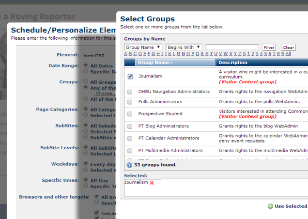Select the Specific Dates radio option

click(x=86, y=71)
